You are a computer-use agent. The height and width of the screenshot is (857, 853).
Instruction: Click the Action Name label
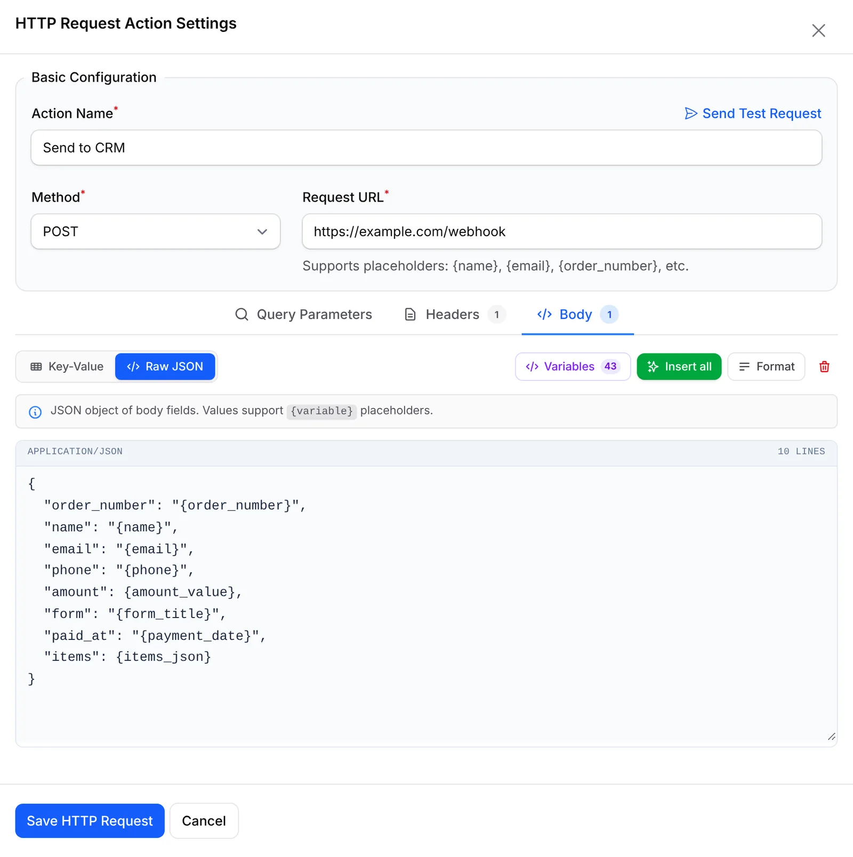point(73,114)
